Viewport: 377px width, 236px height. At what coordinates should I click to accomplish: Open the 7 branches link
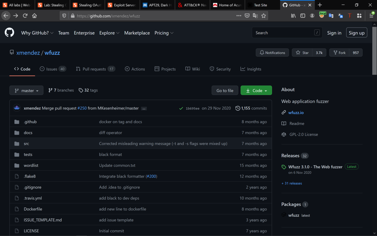point(61,90)
